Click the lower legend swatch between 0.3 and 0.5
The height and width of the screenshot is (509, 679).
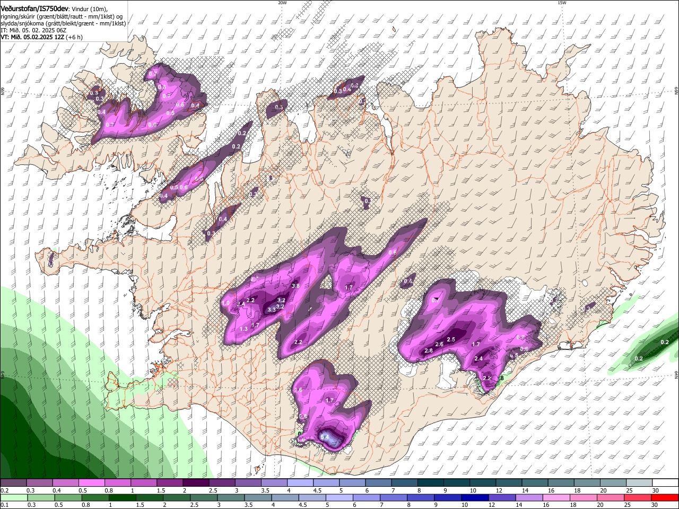pyautogui.click(x=41, y=497)
